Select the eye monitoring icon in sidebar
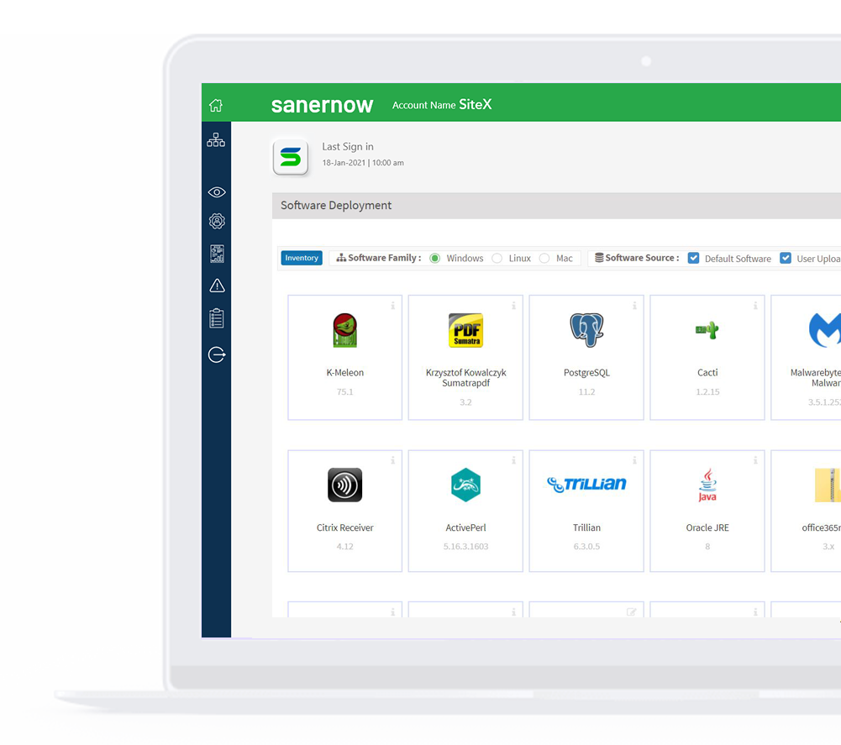Screen dimensions: 841x745 point(216,191)
